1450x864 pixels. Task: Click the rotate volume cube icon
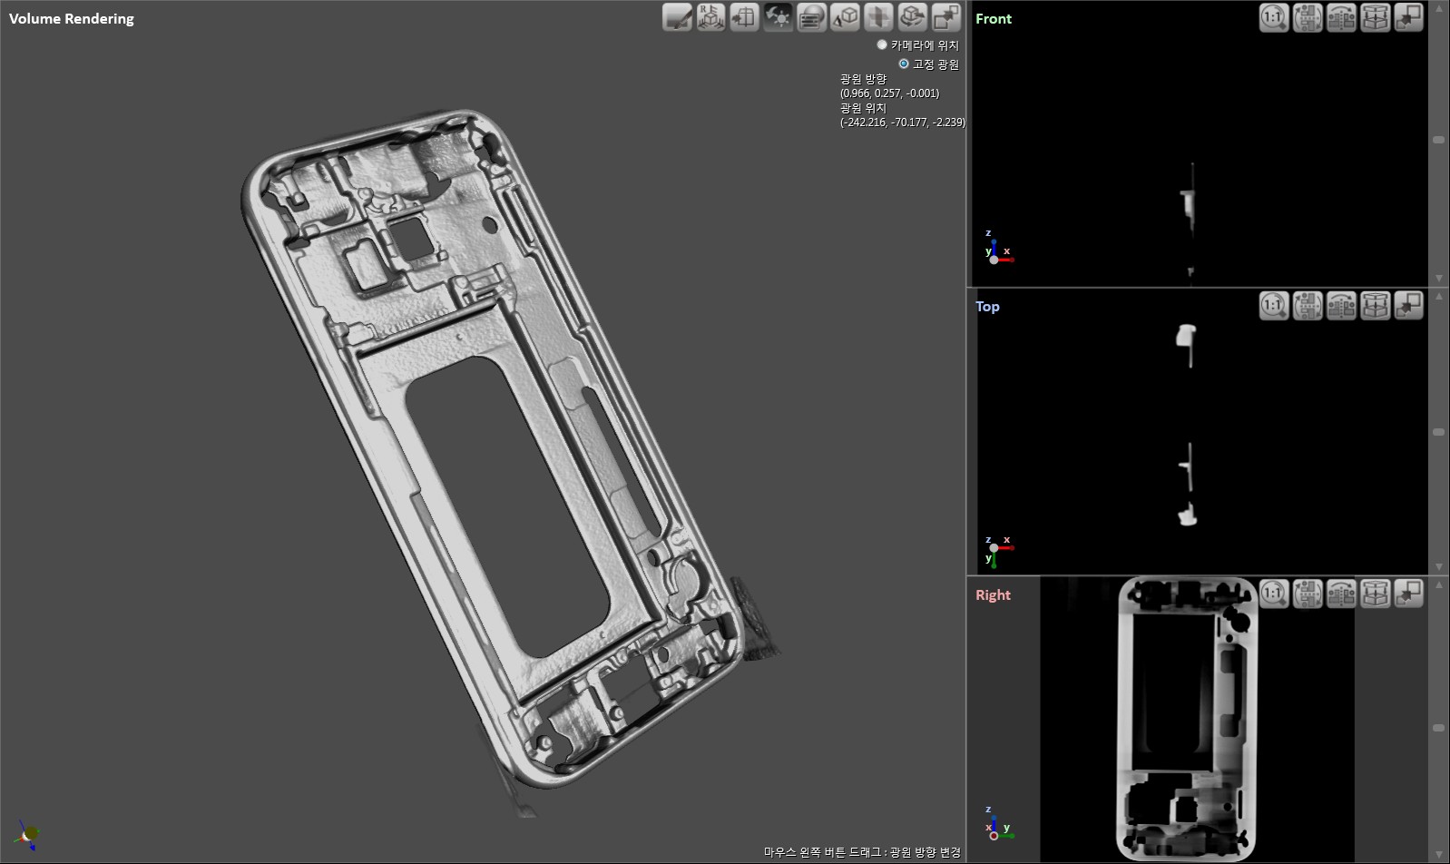point(912,17)
